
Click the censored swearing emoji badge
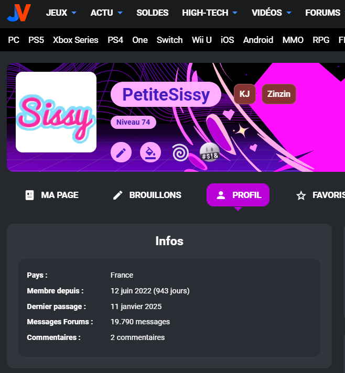(210, 152)
